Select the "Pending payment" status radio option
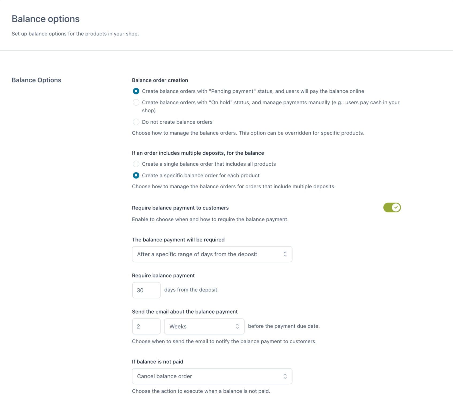This screenshot has height=404, width=453. point(136,91)
